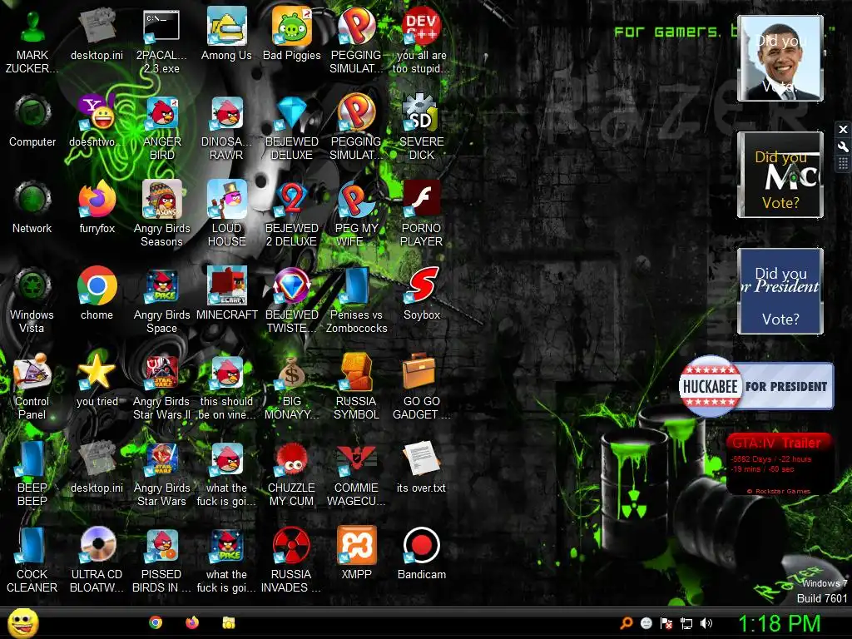Open Chrome from the taskbar
Image resolution: width=852 pixels, height=639 pixels.
click(156, 622)
